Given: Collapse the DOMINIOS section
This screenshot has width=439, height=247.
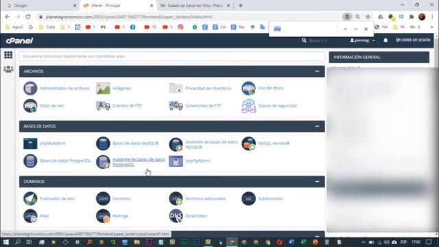Looking at the screenshot, I should (317, 181).
